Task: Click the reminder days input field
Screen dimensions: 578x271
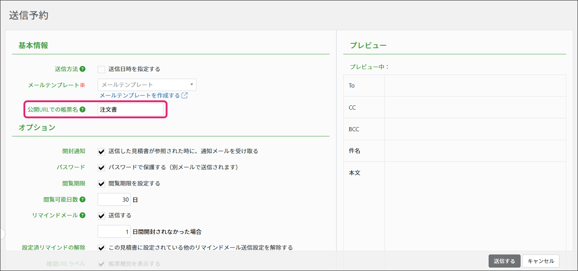Action: pos(114,231)
